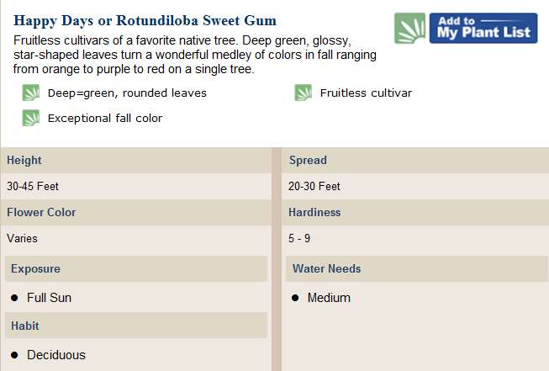Click the 30-45 Feet height value
Image resolution: width=549 pixels, height=371 pixels.
pos(33,187)
